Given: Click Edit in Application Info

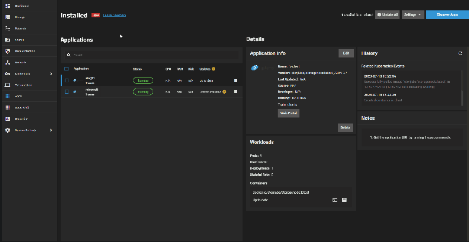Looking at the screenshot, I should tap(346, 53).
